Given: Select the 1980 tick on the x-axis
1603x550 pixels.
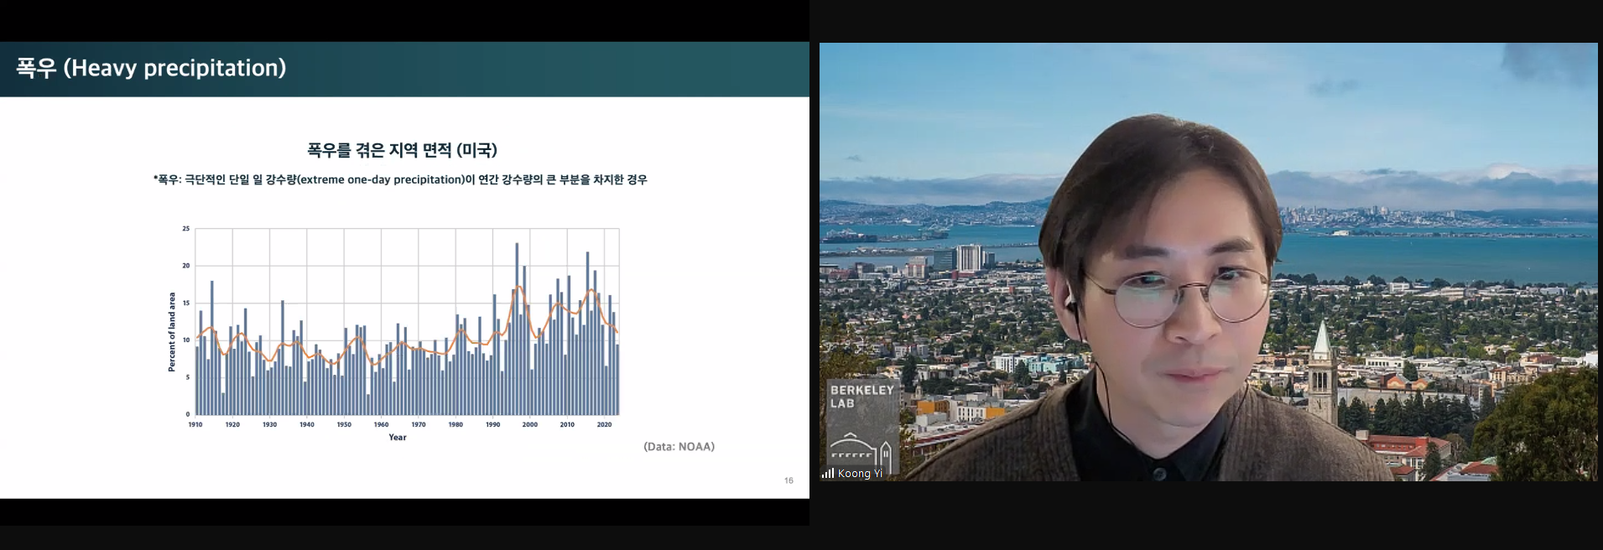Looking at the screenshot, I should pyautogui.click(x=455, y=424).
